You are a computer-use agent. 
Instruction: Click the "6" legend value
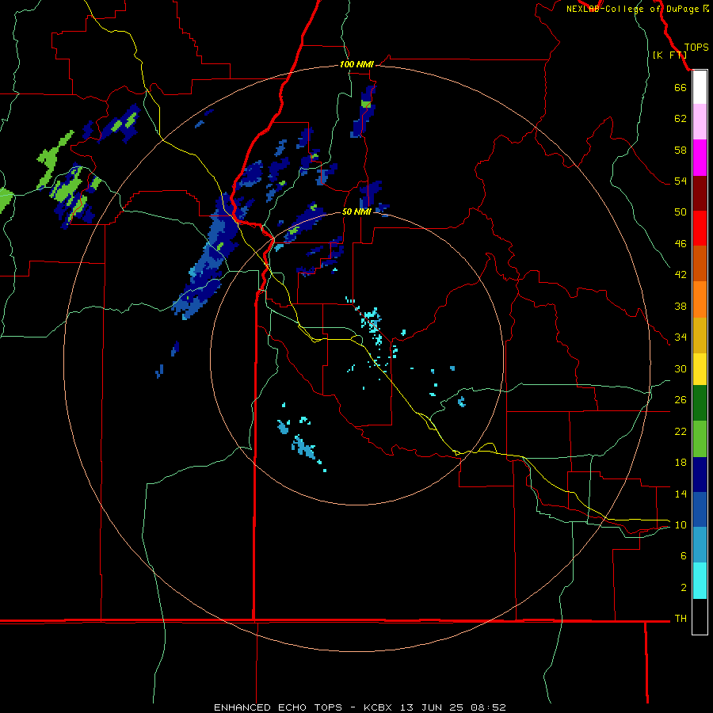(x=684, y=555)
